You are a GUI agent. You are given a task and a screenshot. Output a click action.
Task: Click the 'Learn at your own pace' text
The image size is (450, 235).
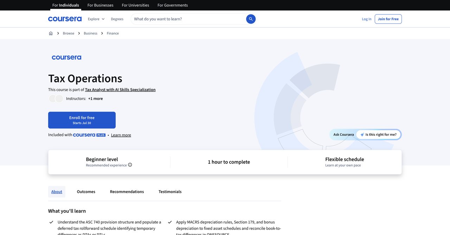(343, 165)
